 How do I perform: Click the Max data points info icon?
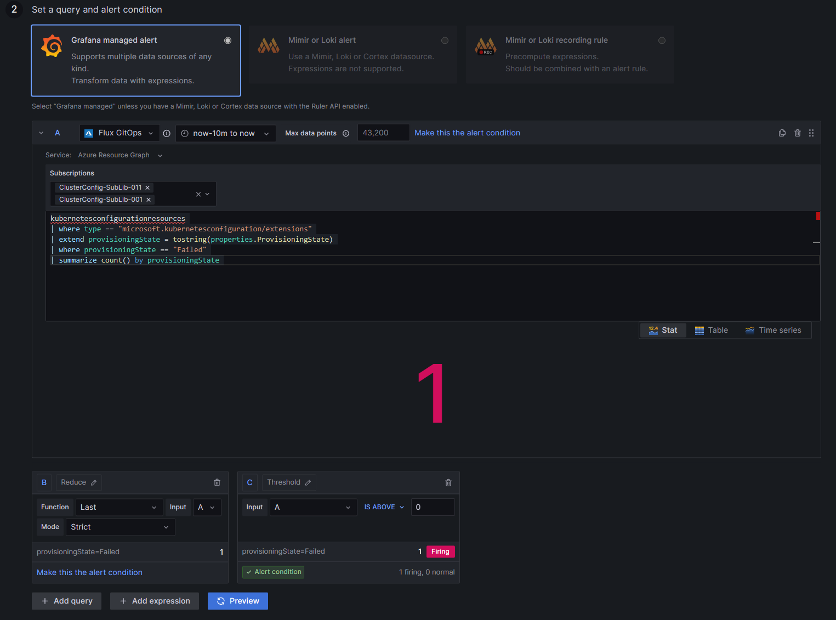(346, 133)
